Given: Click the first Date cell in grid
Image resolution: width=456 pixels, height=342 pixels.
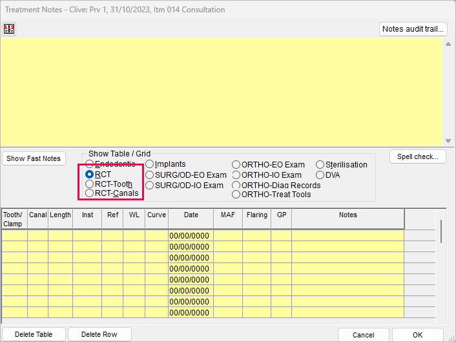Looking at the screenshot, I should (x=191, y=235).
